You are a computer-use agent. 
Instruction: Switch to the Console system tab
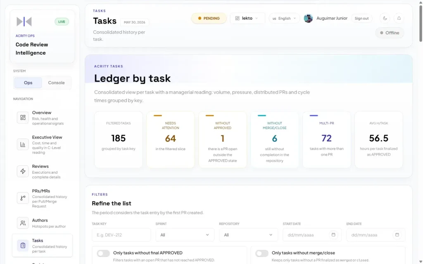click(x=56, y=82)
